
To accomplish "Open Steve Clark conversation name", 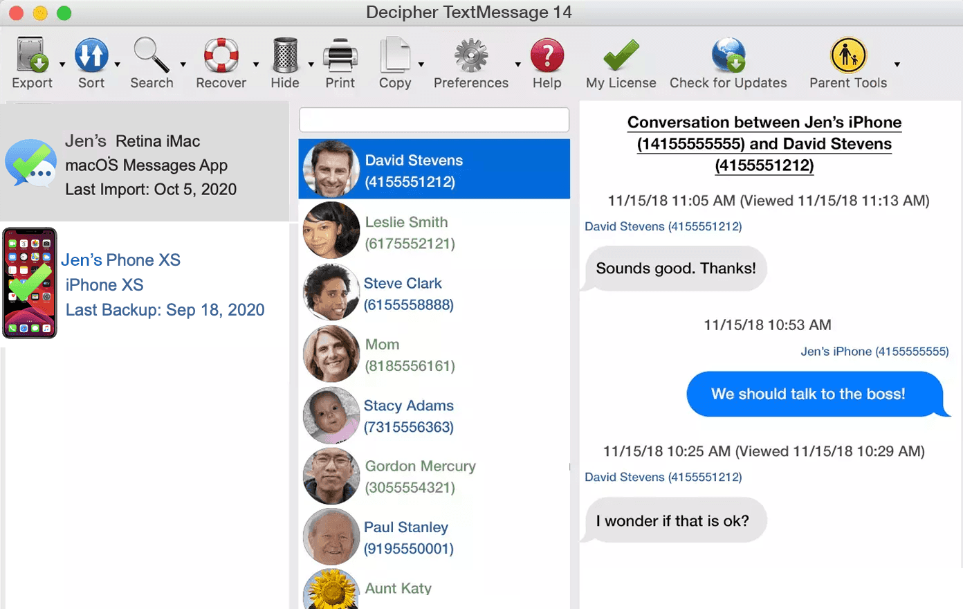I will coord(403,283).
